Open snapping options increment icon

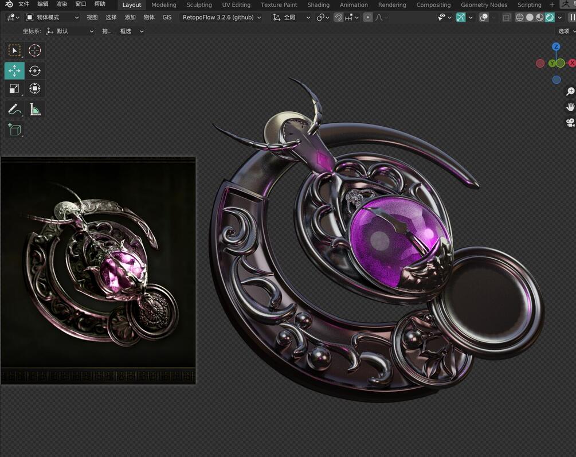click(x=351, y=17)
